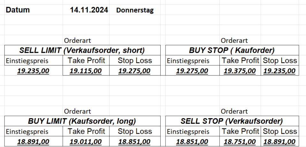The image size is (306, 147).
Task: Select the SELL STOP Einstiegspreis value 18.851,00
Action: [x=192, y=142]
